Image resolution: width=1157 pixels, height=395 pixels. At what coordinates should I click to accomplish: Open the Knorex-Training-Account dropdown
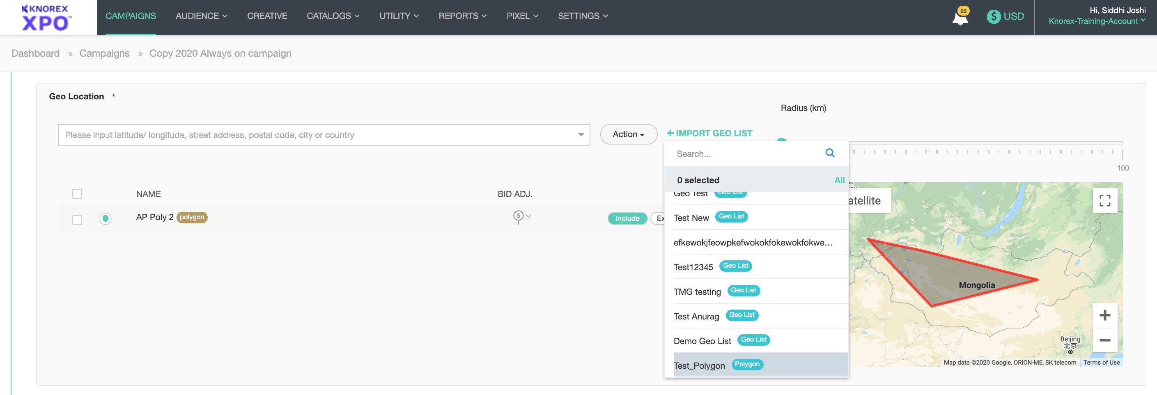click(x=1096, y=21)
